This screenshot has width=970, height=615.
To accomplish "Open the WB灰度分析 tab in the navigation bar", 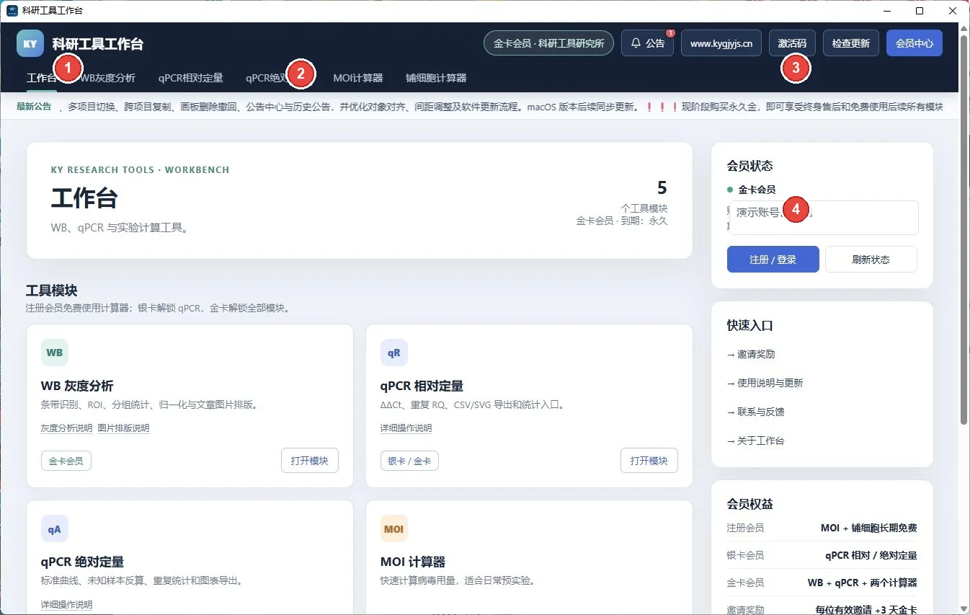I will point(108,78).
